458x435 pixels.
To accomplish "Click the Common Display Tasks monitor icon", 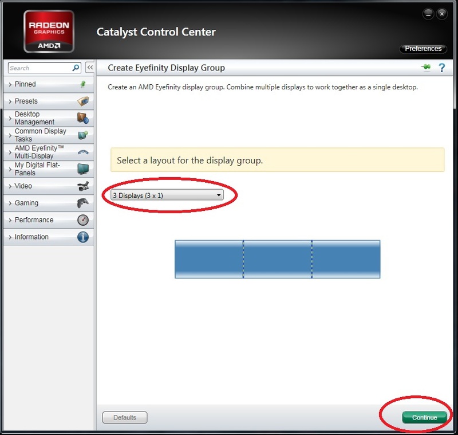I will [83, 135].
